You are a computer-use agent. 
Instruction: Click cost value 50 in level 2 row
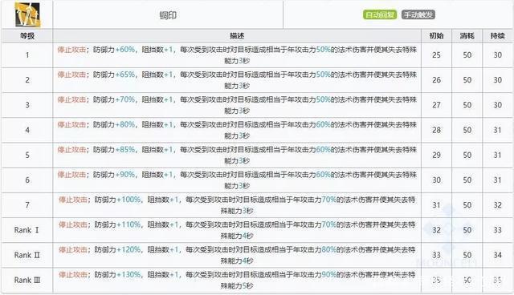coord(467,80)
